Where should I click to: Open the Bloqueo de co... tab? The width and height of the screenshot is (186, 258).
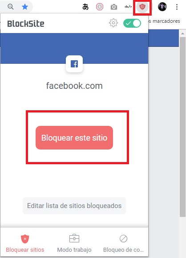[x=123, y=243]
